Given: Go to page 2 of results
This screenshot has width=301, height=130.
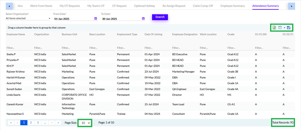Looking at the screenshot, I should [31, 123].
